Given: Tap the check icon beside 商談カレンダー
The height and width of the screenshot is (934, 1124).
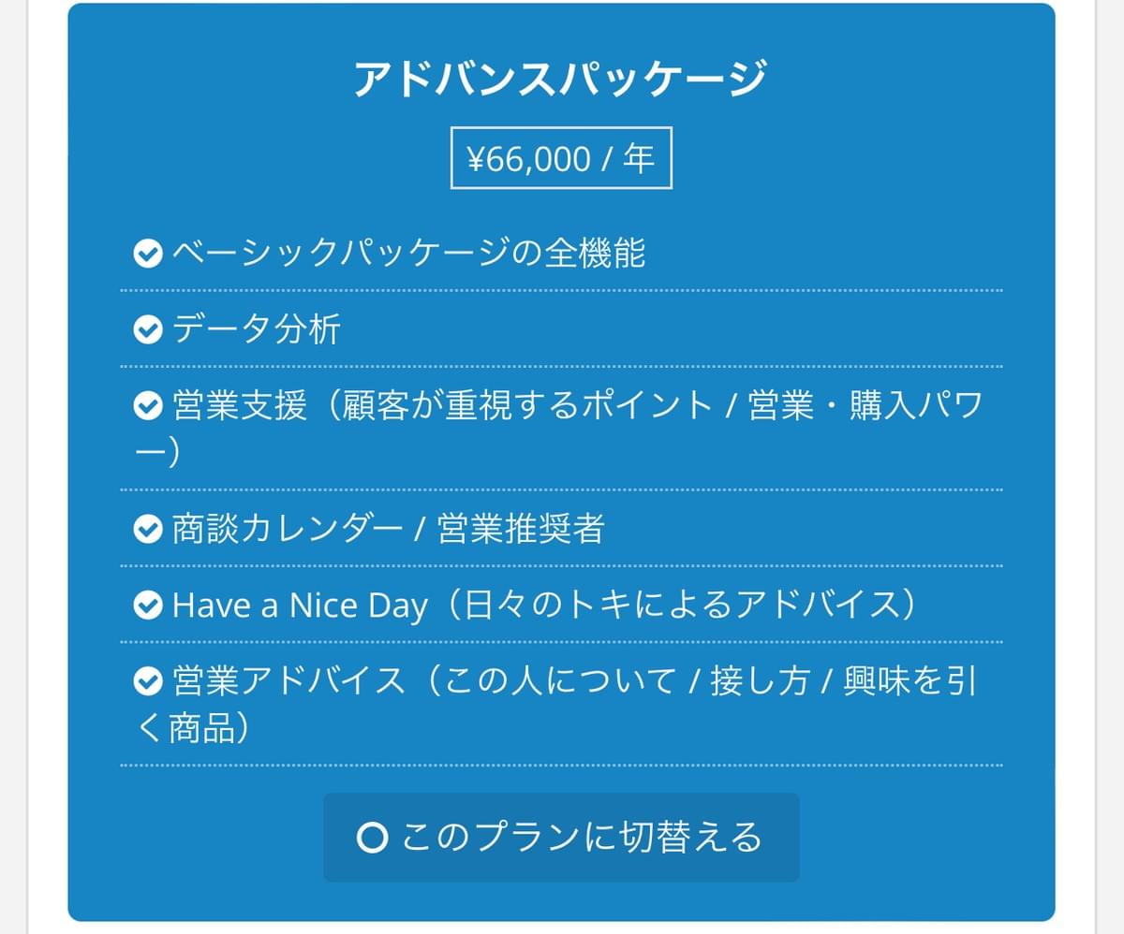Looking at the screenshot, I should click(148, 530).
